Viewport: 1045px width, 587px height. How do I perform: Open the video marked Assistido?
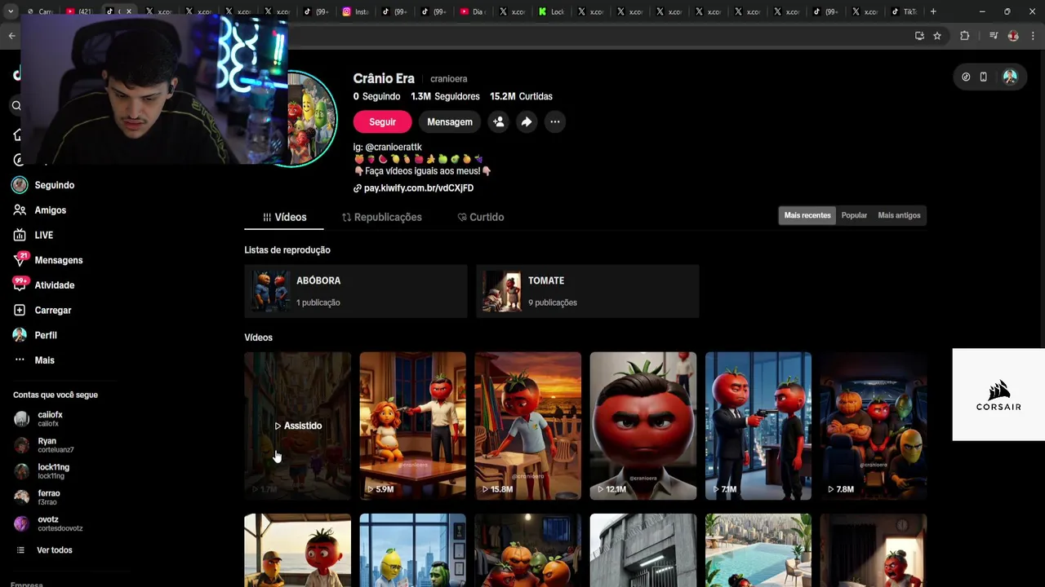point(297,426)
